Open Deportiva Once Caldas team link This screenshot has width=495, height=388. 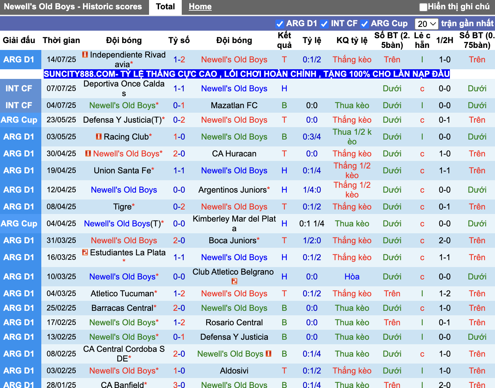tap(124, 89)
